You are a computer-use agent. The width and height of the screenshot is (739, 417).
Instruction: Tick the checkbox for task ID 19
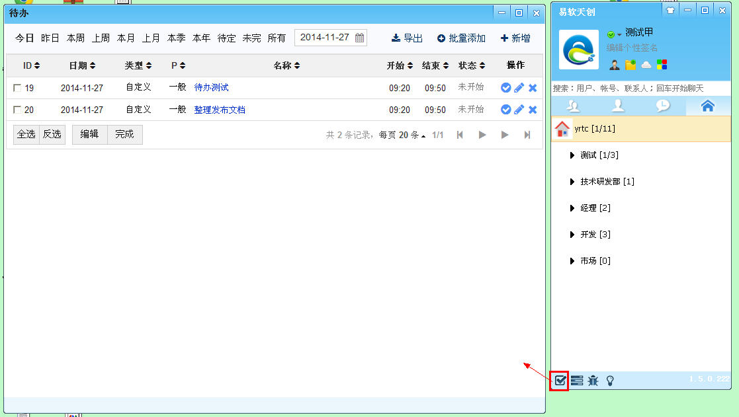[x=17, y=88]
